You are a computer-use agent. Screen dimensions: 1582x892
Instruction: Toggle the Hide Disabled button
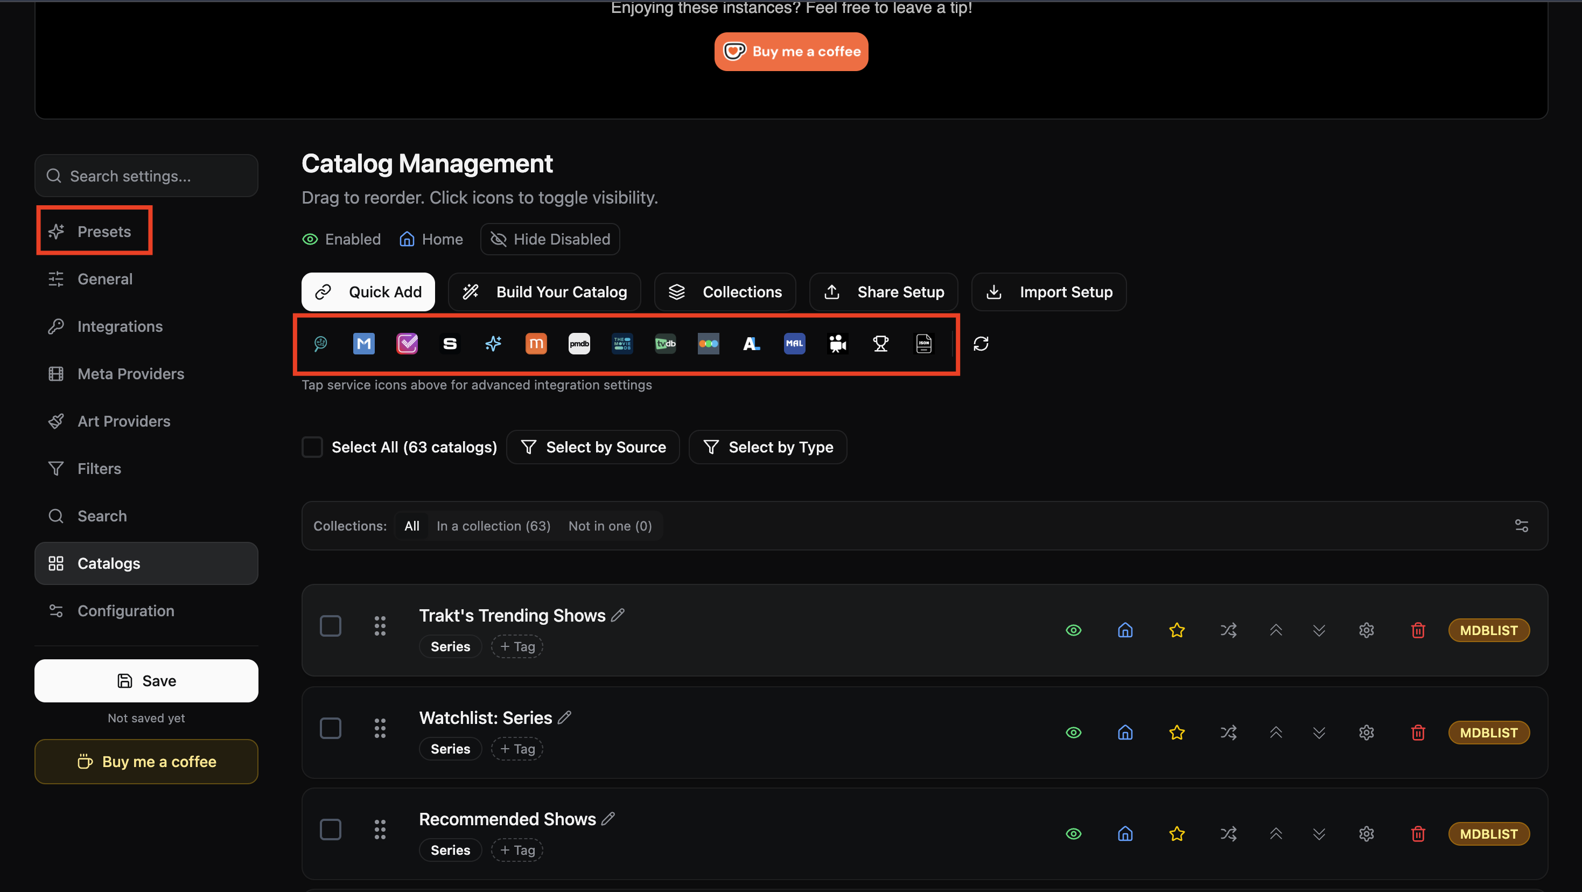(x=550, y=239)
